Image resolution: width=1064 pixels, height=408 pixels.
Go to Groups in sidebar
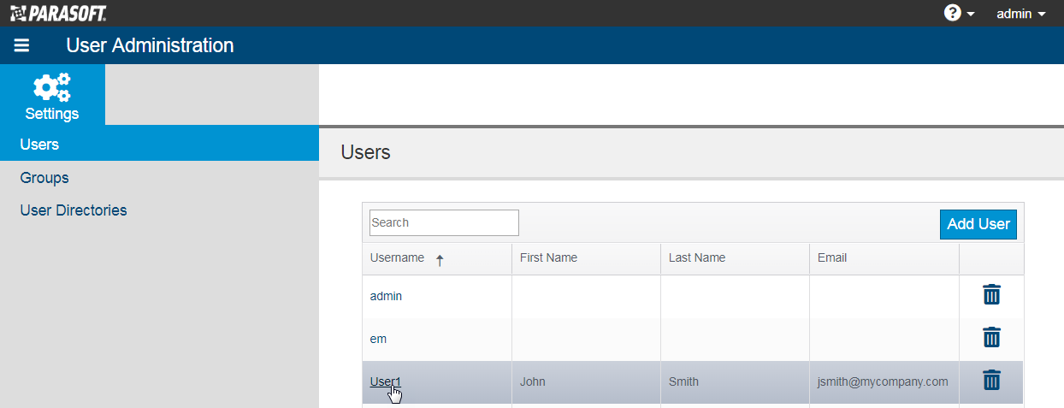44,178
